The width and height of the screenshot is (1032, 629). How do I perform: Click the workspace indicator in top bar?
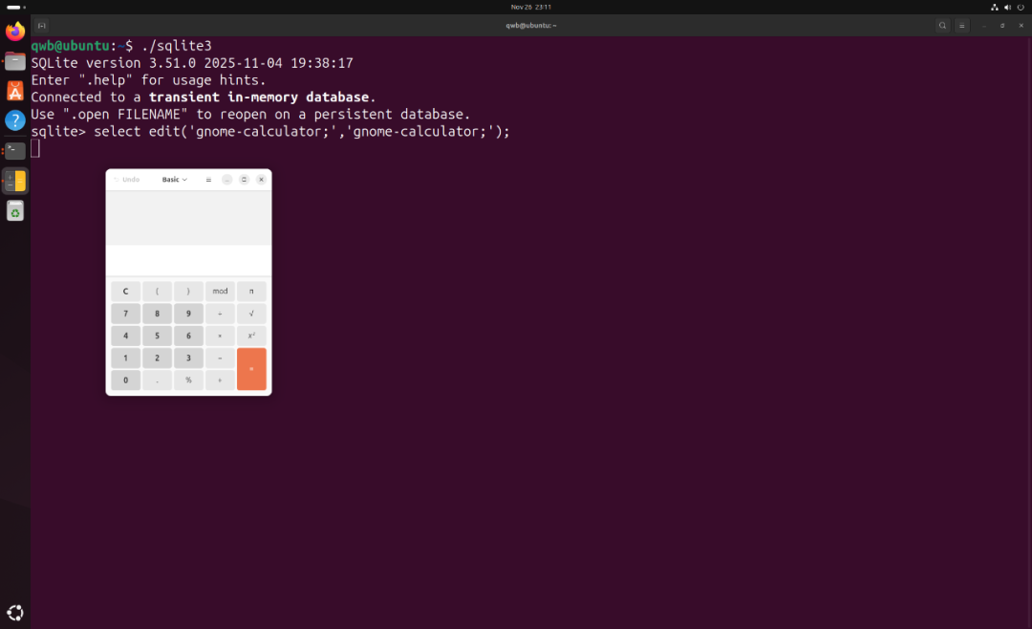tap(16, 8)
